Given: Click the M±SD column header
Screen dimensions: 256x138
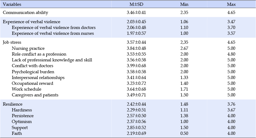Looking at the screenshot, I should tap(136, 4).
